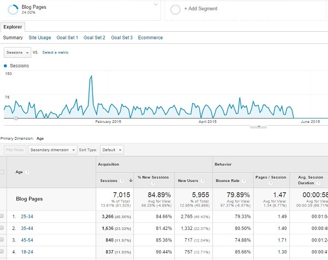Sort by the Bounce Rate column header
Screen dimensions: 328x260
tap(227, 181)
